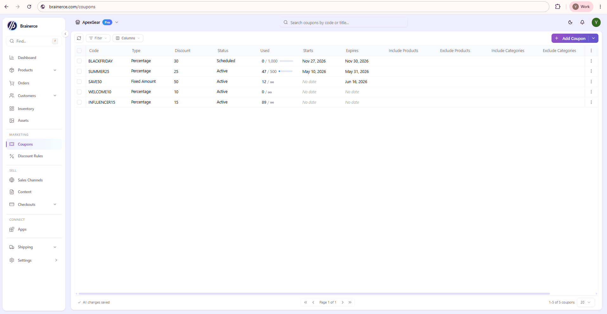Focus the sidebar Find field
This screenshot has width=607, height=314.
(x=34, y=41)
